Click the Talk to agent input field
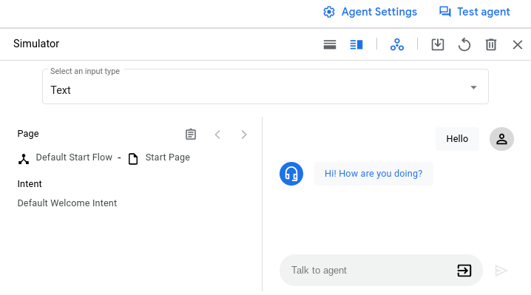The image size is (531, 295). pyautogui.click(x=369, y=271)
